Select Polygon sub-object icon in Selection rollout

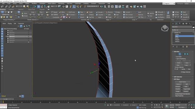(x=185, y=54)
